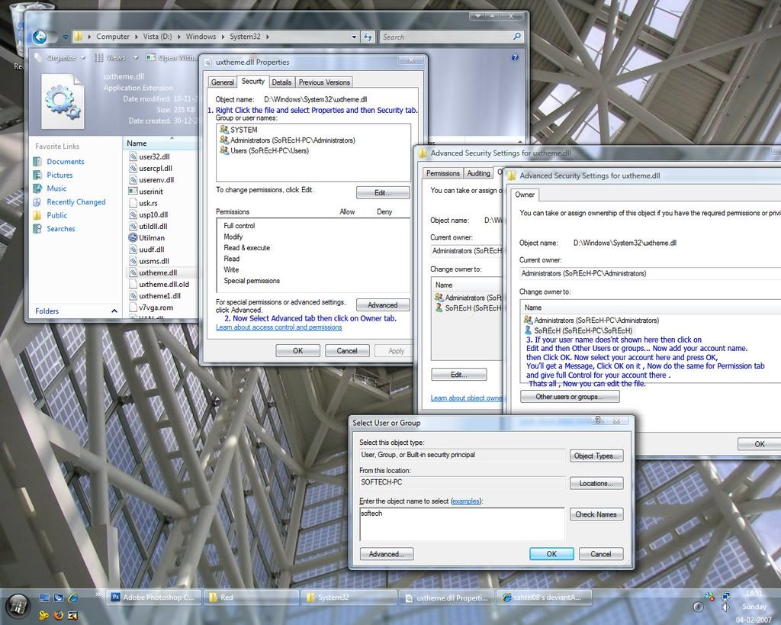Click OK in uxtheme.dll Properties
This screenshot has height=625, width=781.
[x=298, y=351]
